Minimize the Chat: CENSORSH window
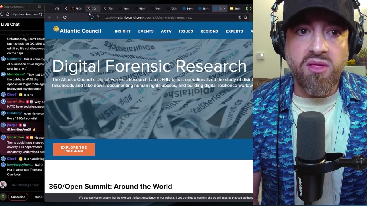This screenshot has width=367, height=206. coord(30,6)
